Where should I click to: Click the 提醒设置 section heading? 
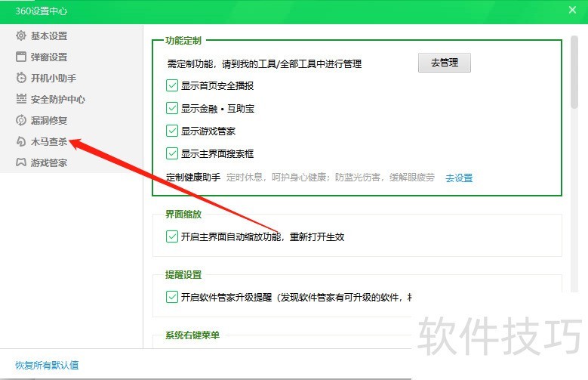point(183,274)
